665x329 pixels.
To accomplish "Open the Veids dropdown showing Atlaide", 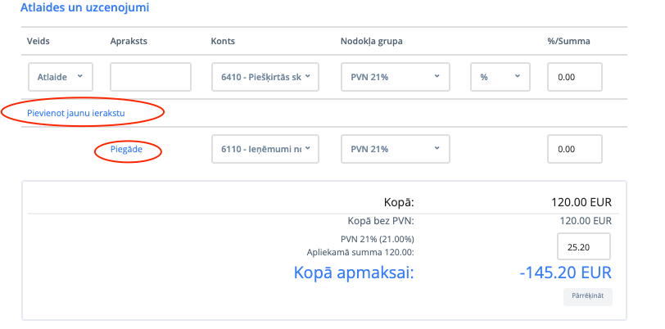I will (60, 77).
